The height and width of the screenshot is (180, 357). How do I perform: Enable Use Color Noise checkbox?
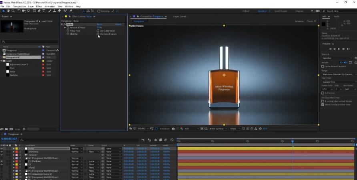(x=98, y=31)
